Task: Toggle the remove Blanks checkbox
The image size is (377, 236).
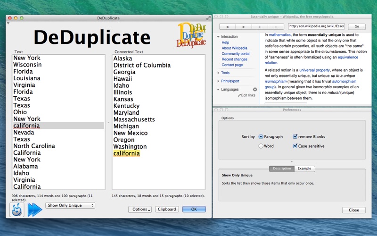Action: point(295,136)
